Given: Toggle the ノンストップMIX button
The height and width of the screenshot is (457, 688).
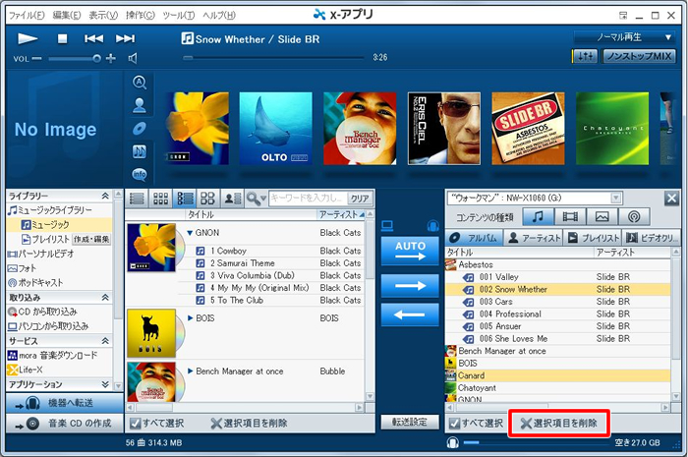Looking at the screenshot, I should pos(638,57).
